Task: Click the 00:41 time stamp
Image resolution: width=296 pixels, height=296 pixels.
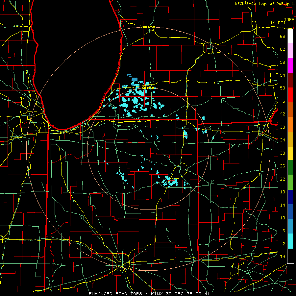Action: pos(203,294)
